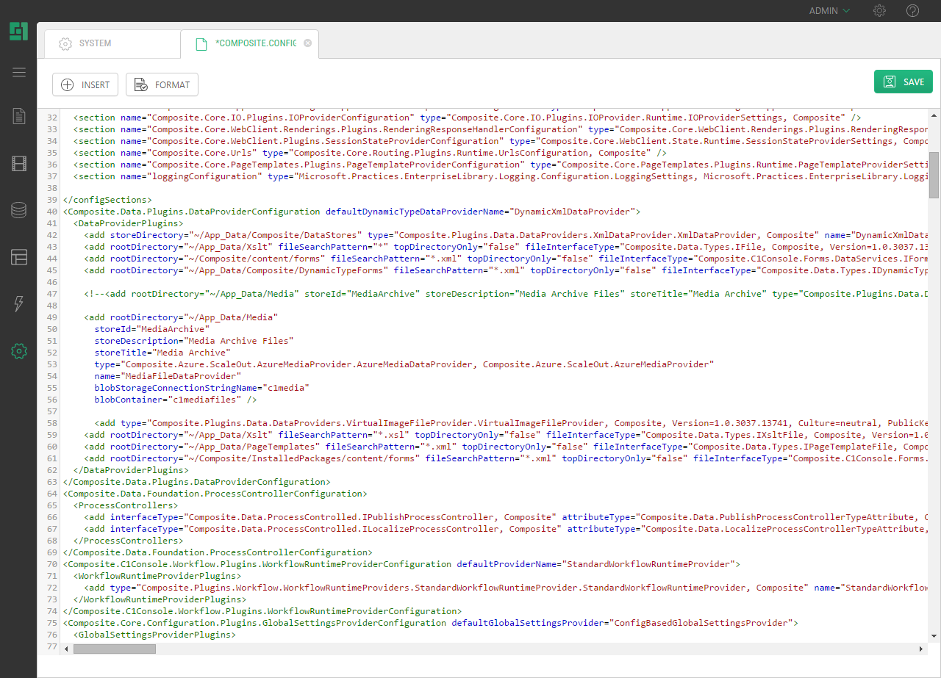The height and width of the screenshot is (678, 941).
Task: Close the COMPOSITE.CONFIG tab
Action: pyautogui.click(x=307, y=43)
